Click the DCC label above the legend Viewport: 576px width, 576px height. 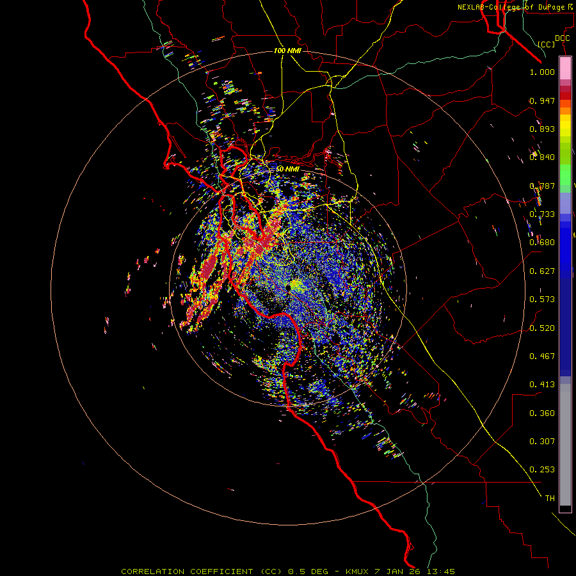(x=562, y=38)
